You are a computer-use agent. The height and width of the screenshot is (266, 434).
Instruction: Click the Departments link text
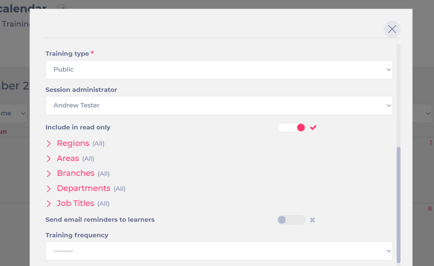(83, 188)
